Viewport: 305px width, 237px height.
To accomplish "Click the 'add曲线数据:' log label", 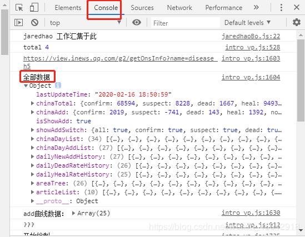I will pos(44,214).
